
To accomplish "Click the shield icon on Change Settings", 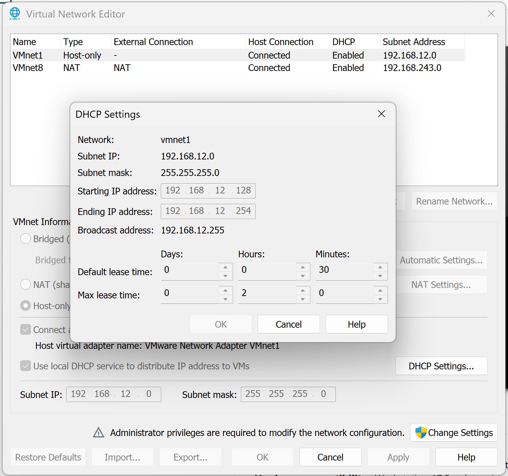I will pyautogui.click(x=421, y=433).
